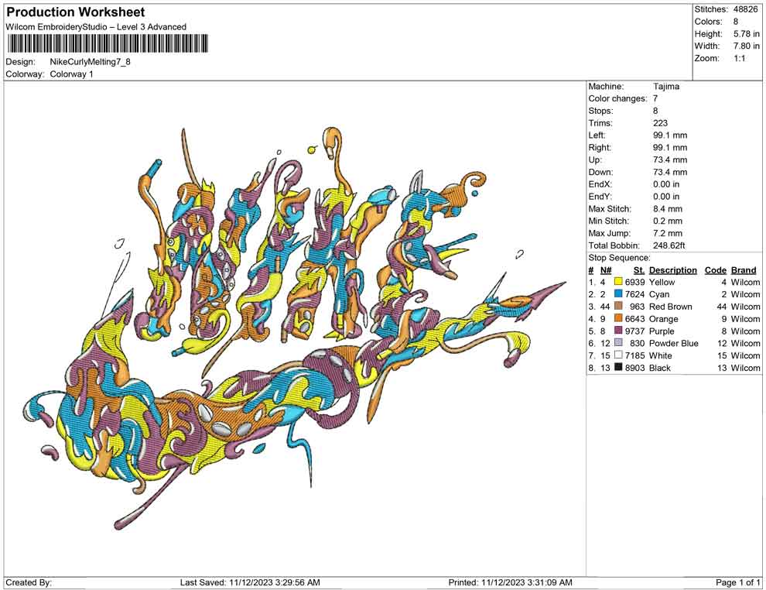
Task: Click the Black thread color swatch
Action: click(x=618, y=367)
